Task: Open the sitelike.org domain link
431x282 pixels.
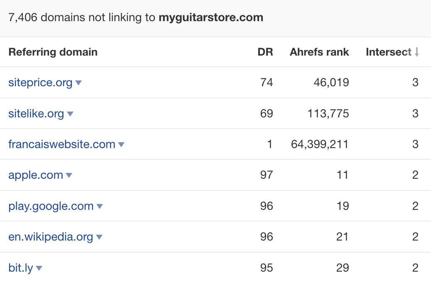Action: pos(35,114)
